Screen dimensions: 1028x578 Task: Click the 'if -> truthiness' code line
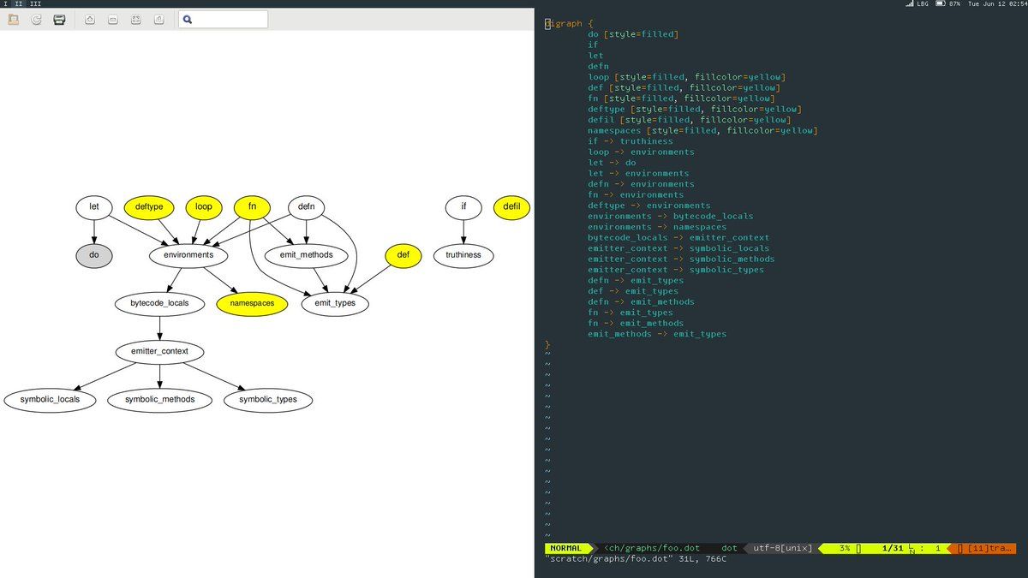tap(631, 141)
